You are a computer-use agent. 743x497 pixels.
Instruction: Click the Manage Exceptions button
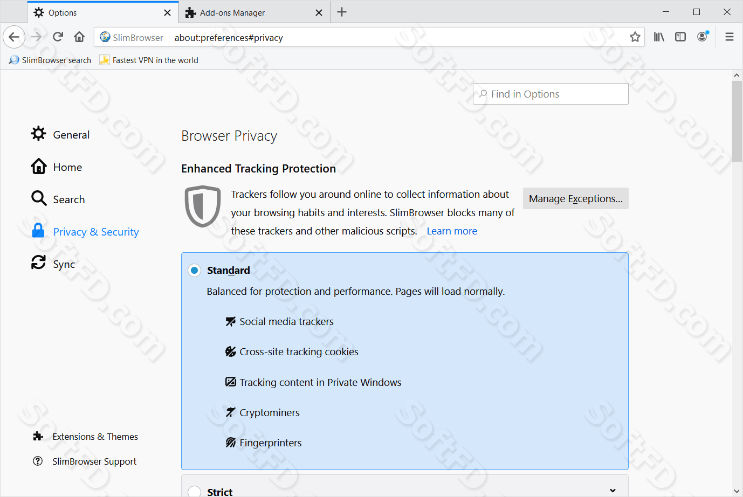point(575,198)
